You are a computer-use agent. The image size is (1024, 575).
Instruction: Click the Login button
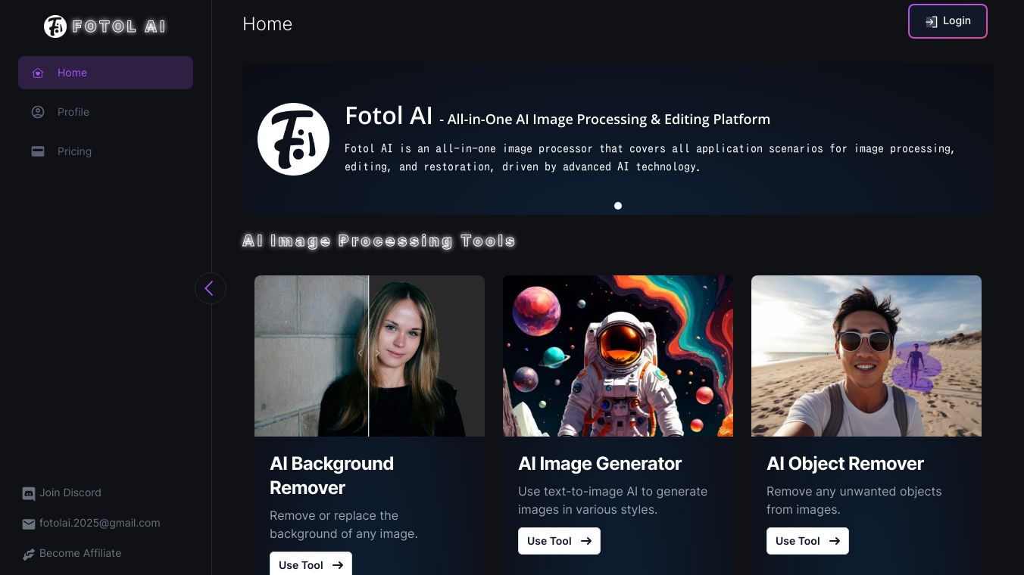(948, 21)
